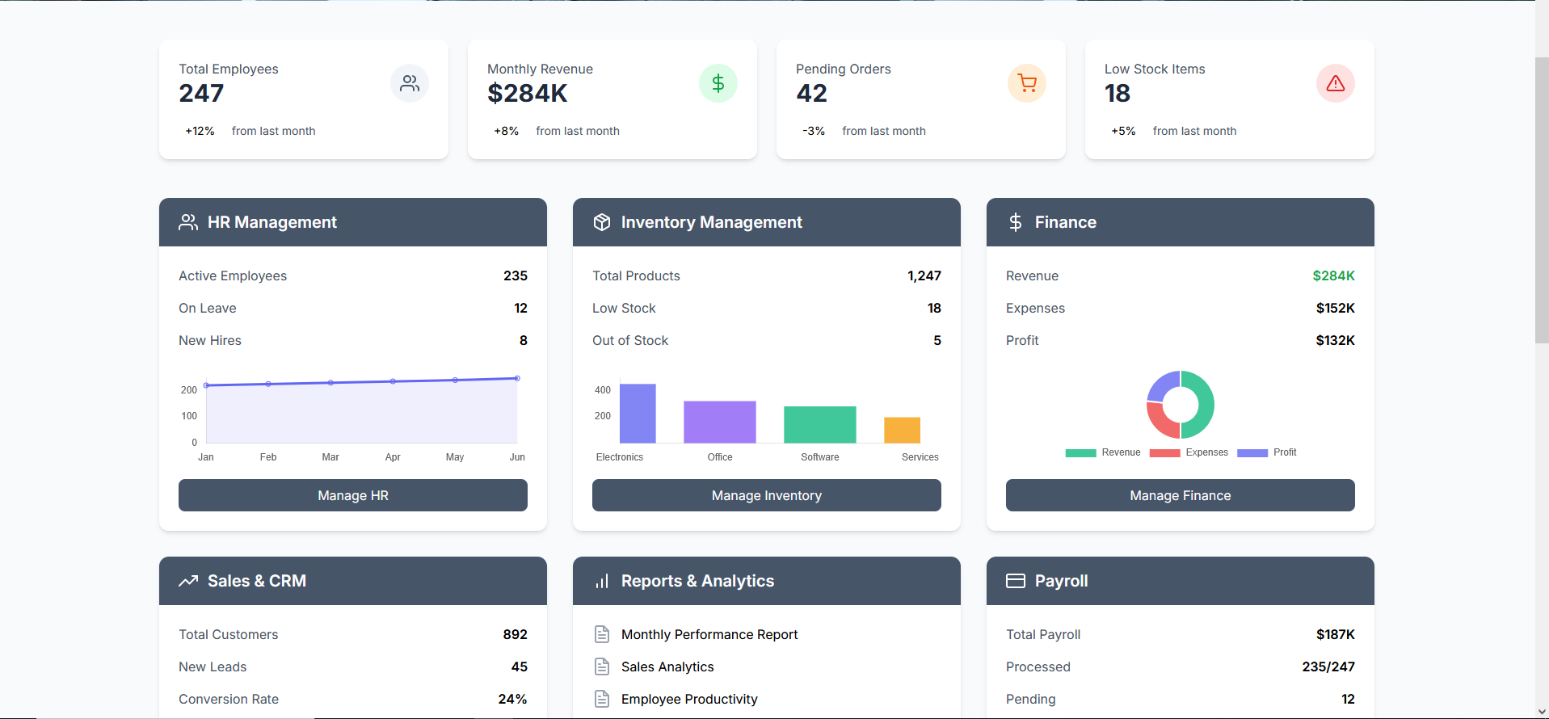This screenshot has width=1549, height=719.
Task: Click the Finance header dollar icon
Action: (x=1016, y=222)
